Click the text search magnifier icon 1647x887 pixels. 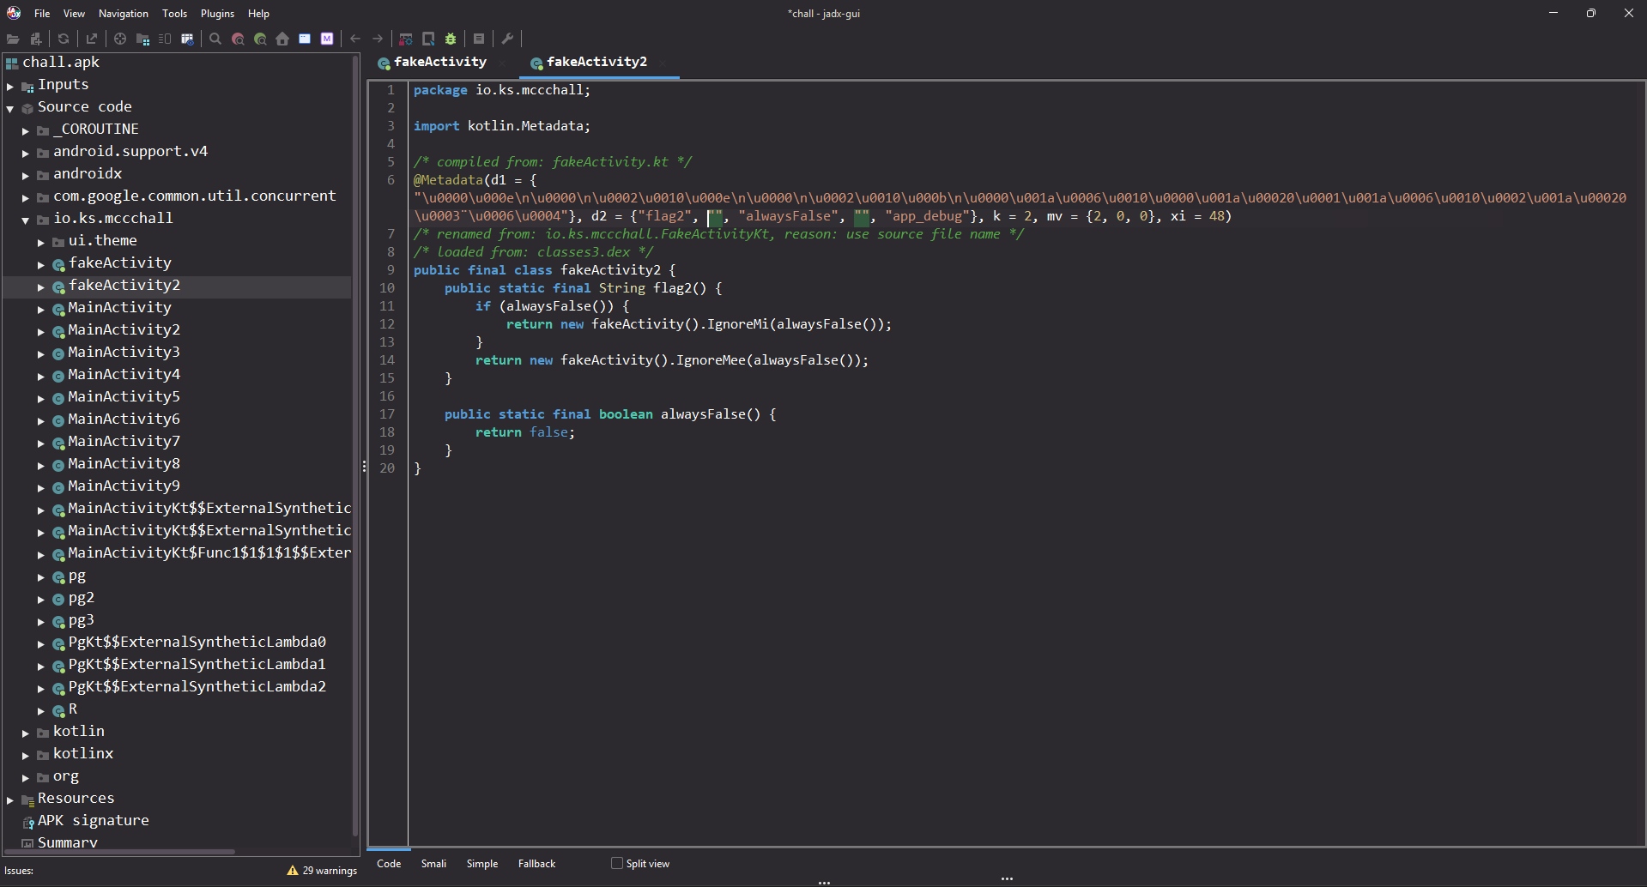215,39
